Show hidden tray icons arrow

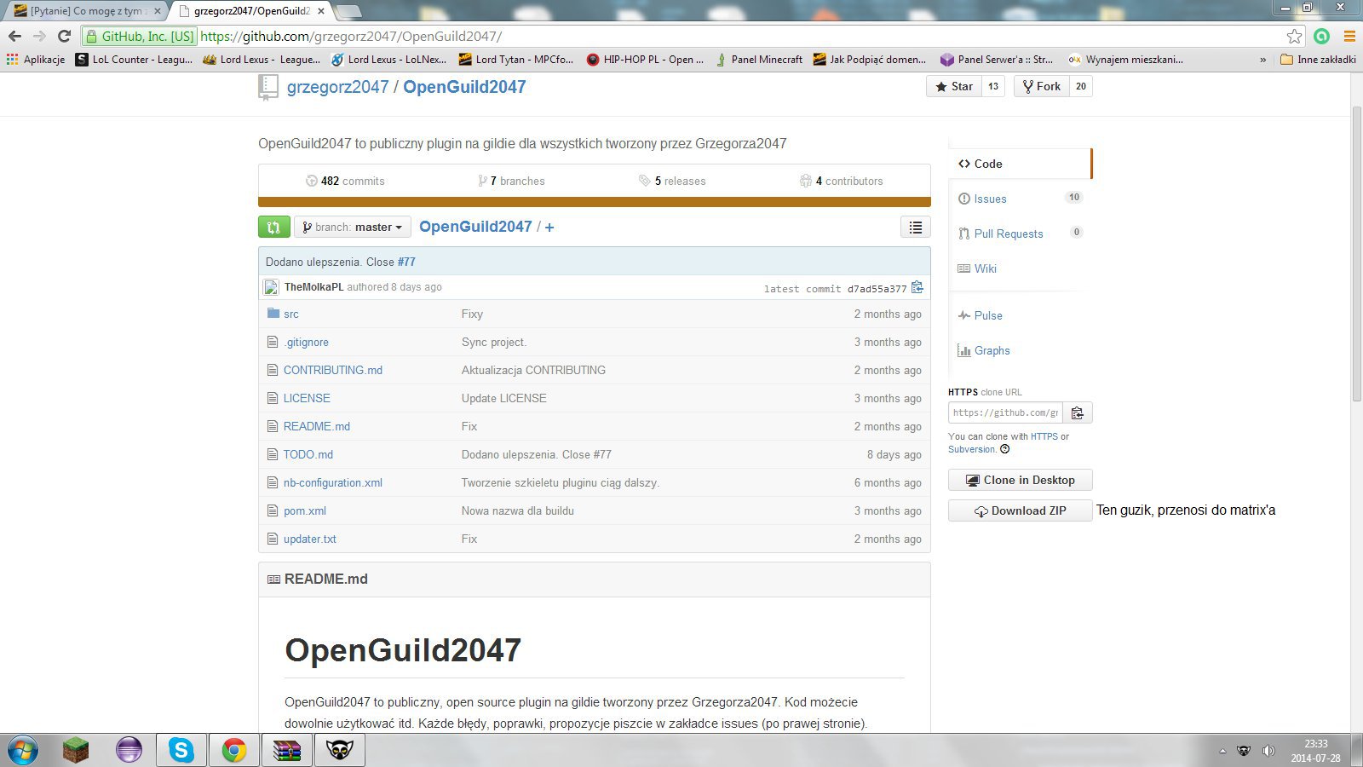click(x=1222, y=751)
